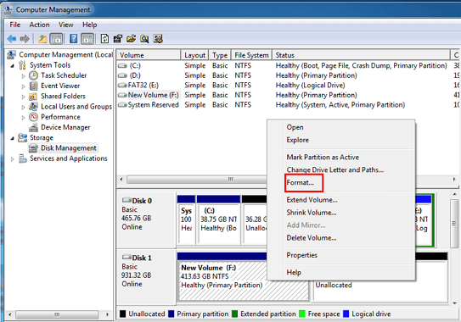Viewport: 461px width, 322px height.
Task: Select Open in the context menu
Action: click(295, 127)
